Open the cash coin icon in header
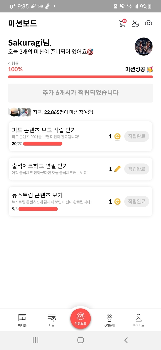Image resolution: width=161 pixels, height=350 pixels. coord(149,23)
